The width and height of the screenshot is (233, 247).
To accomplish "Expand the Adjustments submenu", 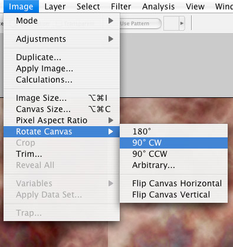I will point(61,39).
